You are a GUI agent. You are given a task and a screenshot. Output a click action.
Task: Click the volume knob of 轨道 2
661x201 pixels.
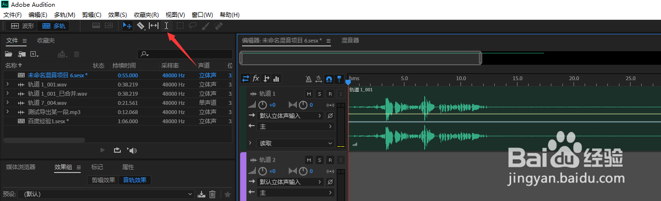[262, 171]
